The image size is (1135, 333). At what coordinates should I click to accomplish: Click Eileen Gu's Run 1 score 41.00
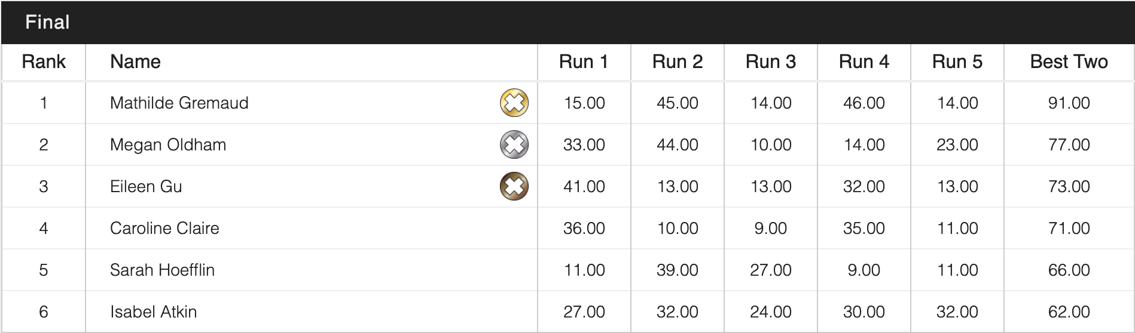click(584, 186)
